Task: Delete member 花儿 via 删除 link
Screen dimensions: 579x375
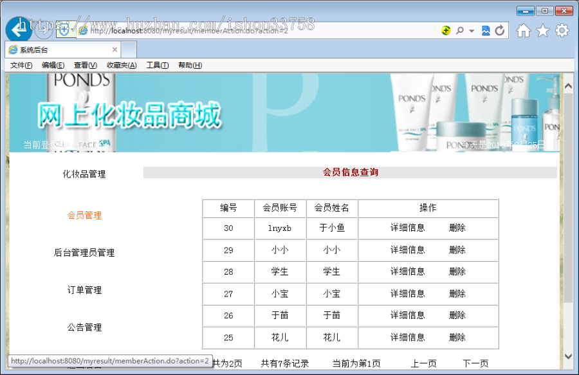Action: [457, 337]
